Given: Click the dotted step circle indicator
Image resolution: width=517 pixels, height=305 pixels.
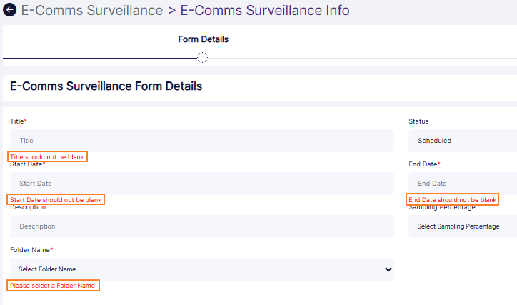Looking at the screenshot, I should pyautogui.click(x=203, y=58).
